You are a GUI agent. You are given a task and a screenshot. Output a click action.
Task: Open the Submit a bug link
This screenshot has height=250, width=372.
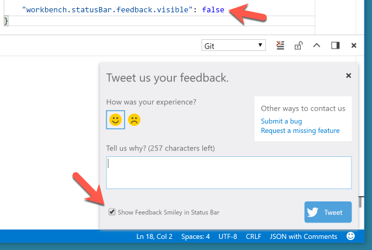(x=281, y=121)
